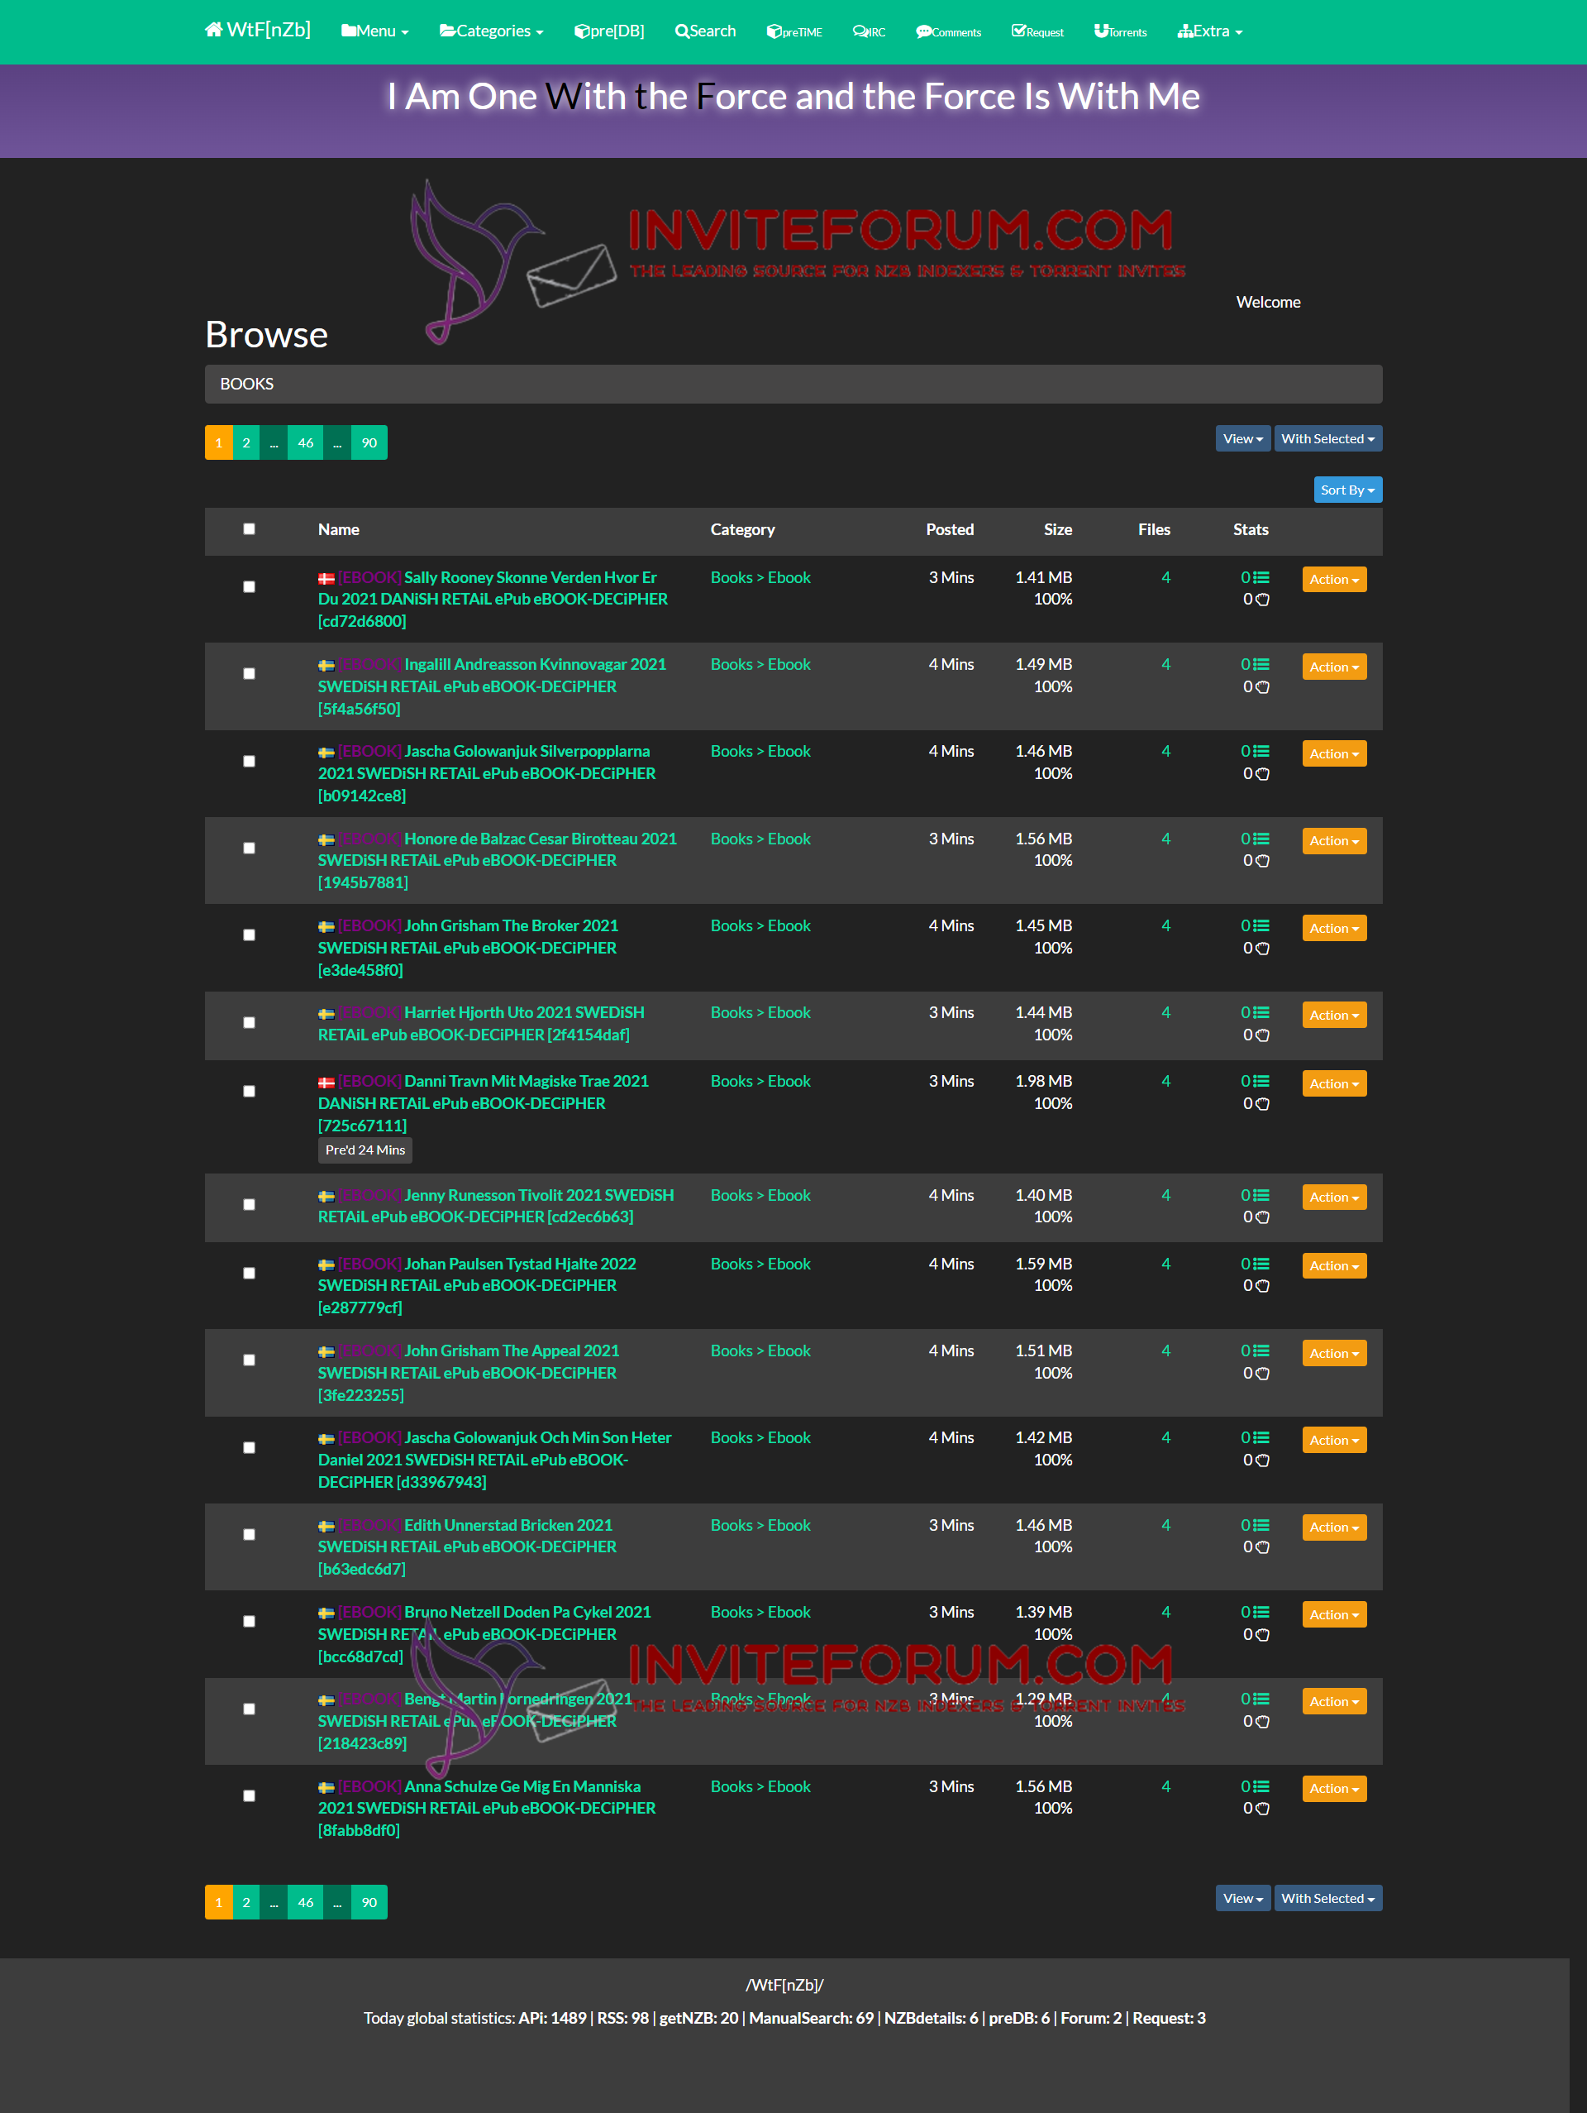Open preTiME from the navbar
Image resolution: width=1587 pixels, height=2113 pixels.
click(x=794, y=31)
